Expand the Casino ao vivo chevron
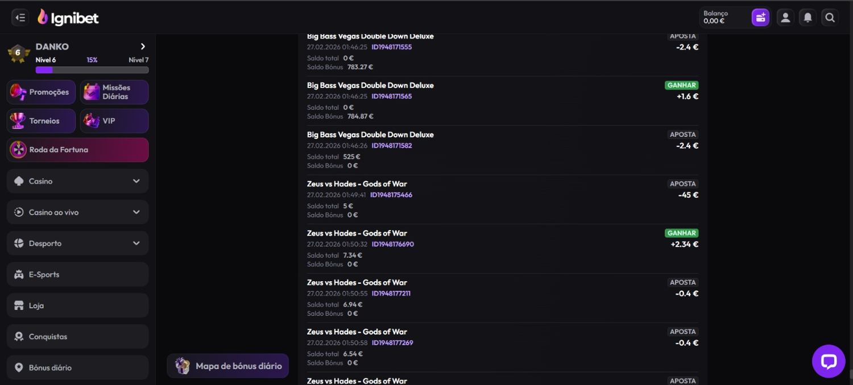 click(136, 212)
